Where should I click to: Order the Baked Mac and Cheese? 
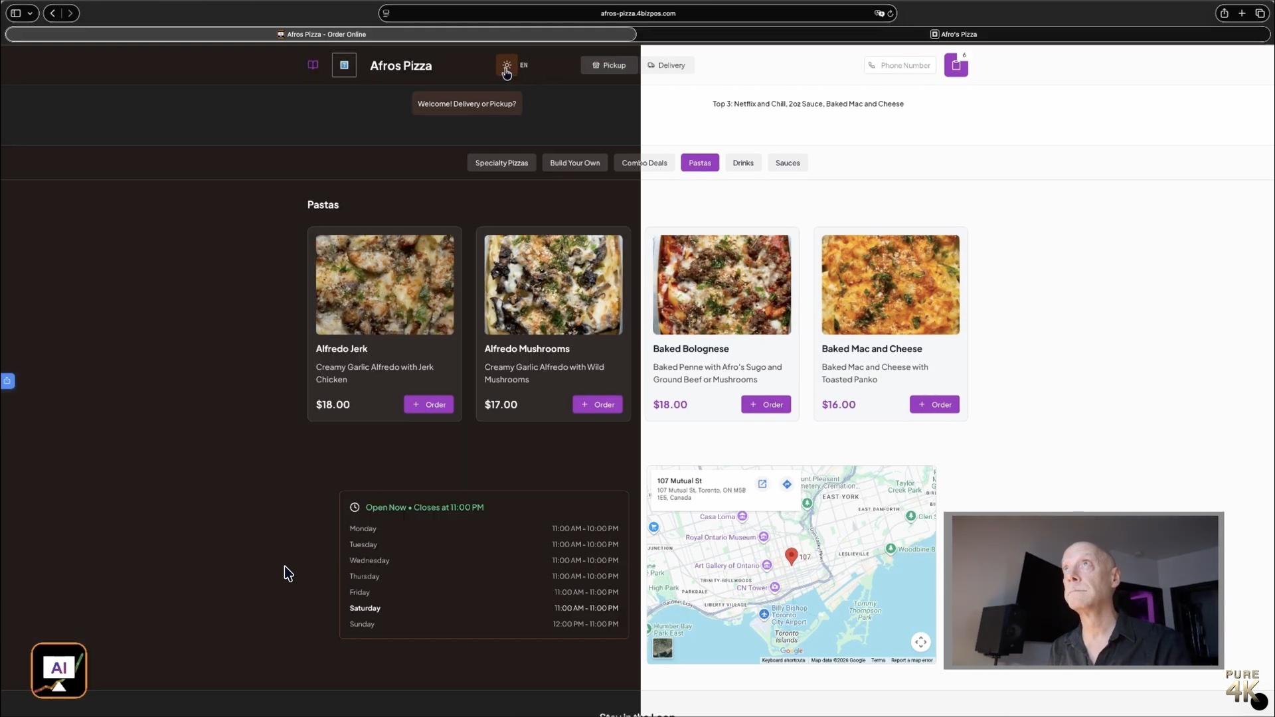(x=934, y=404)
